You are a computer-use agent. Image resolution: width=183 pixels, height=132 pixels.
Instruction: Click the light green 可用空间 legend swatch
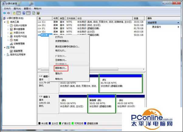pos(73,123)
